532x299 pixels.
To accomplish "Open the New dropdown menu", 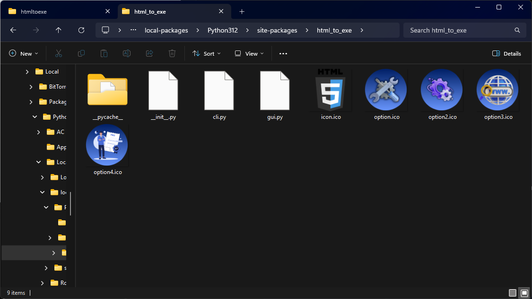I will click(23, 53).
